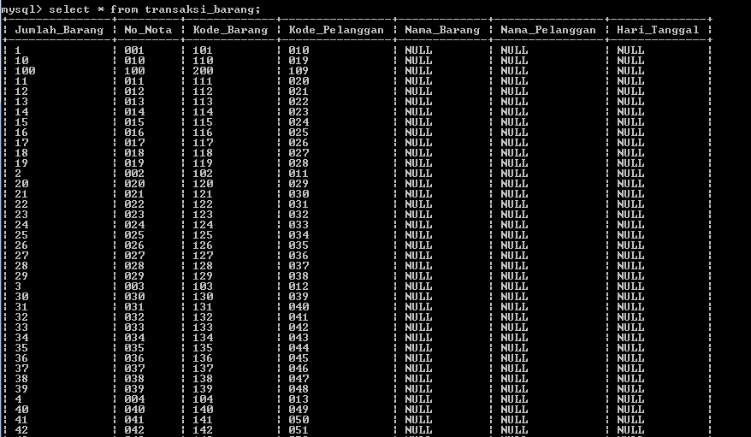Click Kode_Barang value 104
The width and height of the screenshot is (751, 437).
point(203,399)
